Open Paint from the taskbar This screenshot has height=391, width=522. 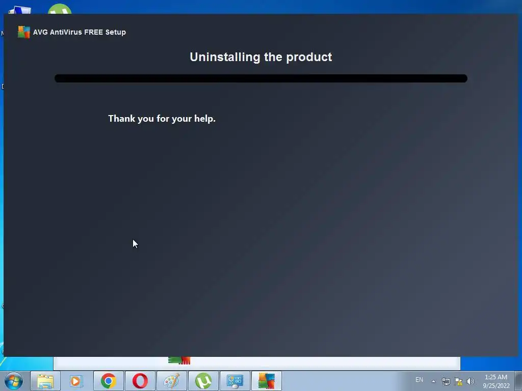pos(172,381)
